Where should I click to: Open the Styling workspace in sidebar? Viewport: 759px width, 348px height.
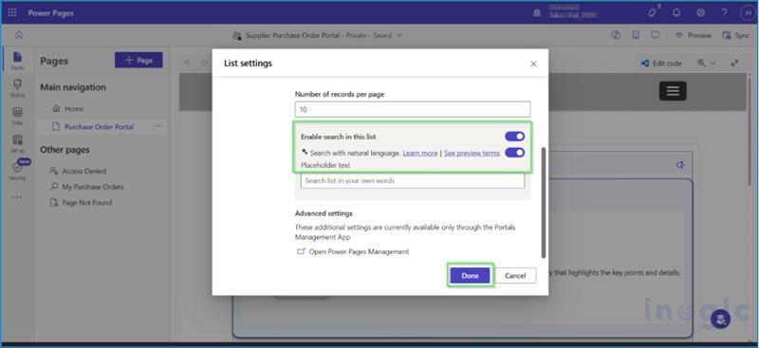click(17, 88)
